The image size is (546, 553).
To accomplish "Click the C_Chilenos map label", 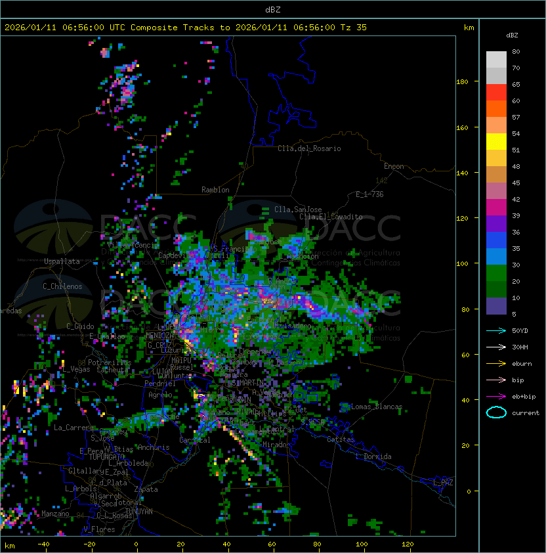I will coord(62,286).
